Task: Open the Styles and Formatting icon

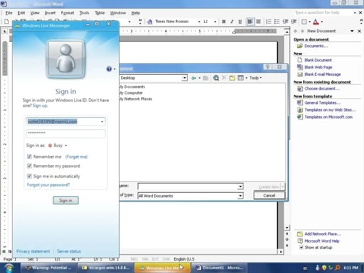Action: (x=150, y=22)
